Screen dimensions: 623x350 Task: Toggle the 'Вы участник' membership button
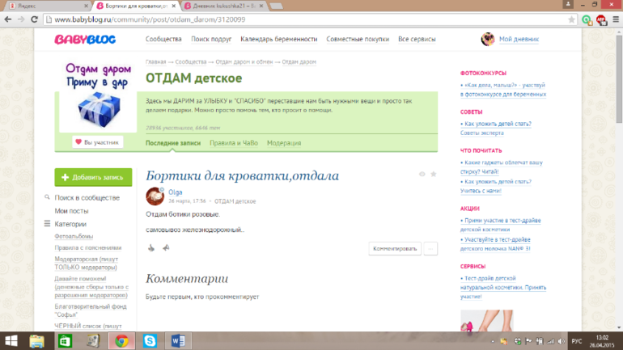[98, 142]
